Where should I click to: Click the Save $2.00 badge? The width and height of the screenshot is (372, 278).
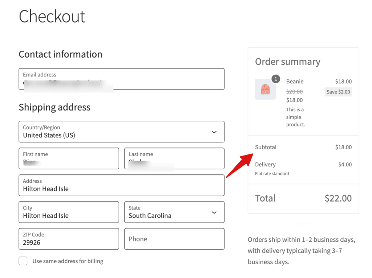click(x=338, y=92)
